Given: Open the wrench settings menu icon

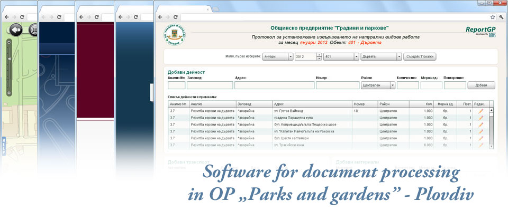Looking at the screenshot, I should 502,17.
